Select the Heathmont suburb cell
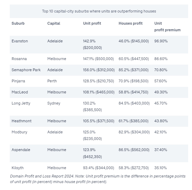Viewport: 192px width, 190px height. pyautogui.click(x=21, y=121)
